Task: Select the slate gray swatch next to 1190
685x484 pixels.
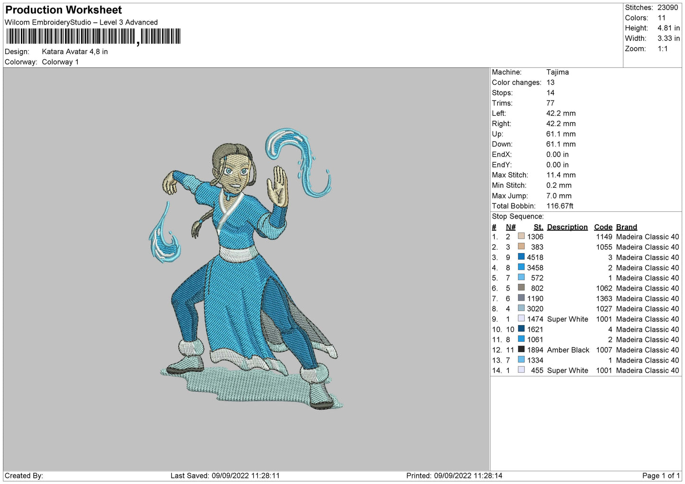Action: (521, 298)
